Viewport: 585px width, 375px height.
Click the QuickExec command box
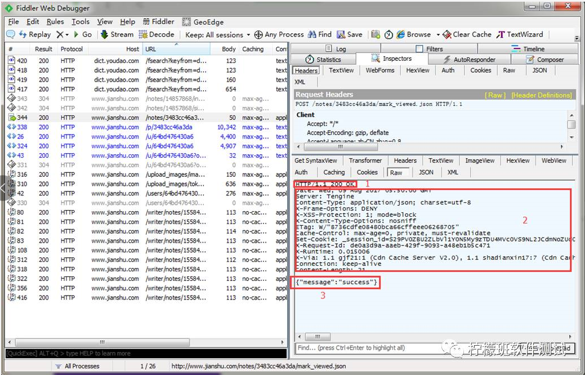146,353
